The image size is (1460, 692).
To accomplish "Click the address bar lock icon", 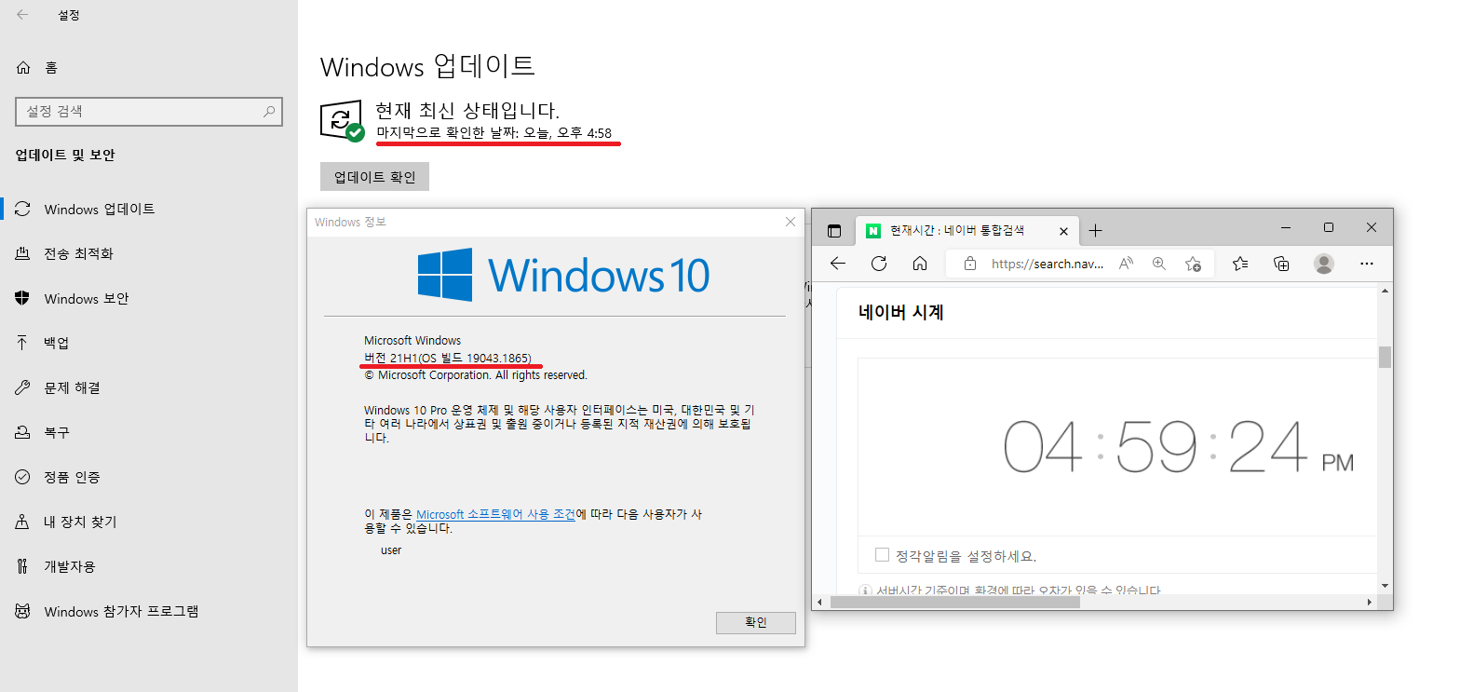I will (970, 264).
